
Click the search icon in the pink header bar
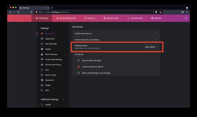coord(186,18)
